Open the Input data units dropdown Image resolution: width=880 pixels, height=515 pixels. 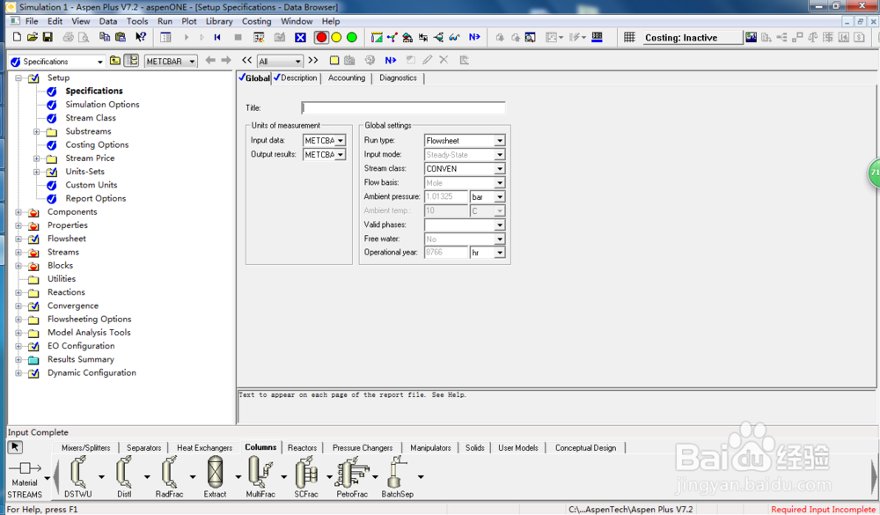point(340,140)
